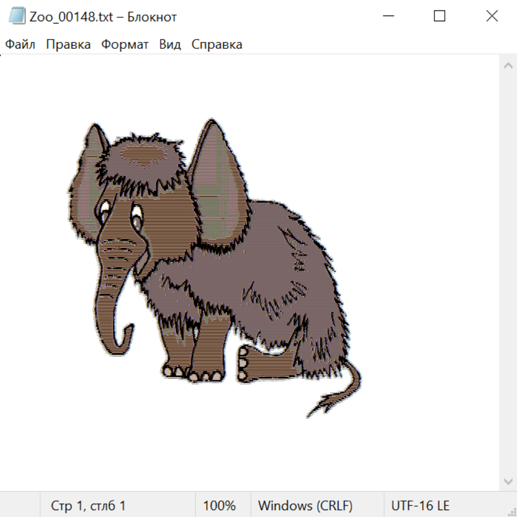Click the scroll down arrow
517x517 pixels.
pyautogui.click(x=508, y=481)
